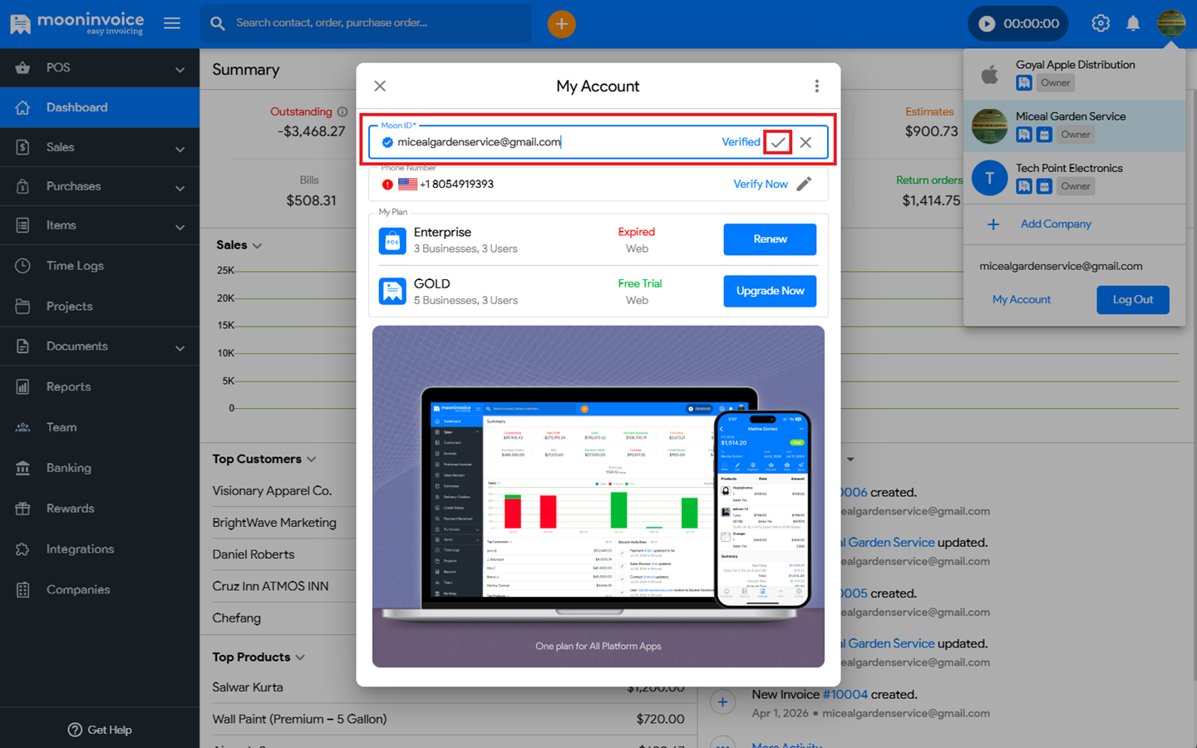The height and width of the screenshot is (748, 1197).
Task: Open the settings gear icon
Action: [x=1100, y=23]
